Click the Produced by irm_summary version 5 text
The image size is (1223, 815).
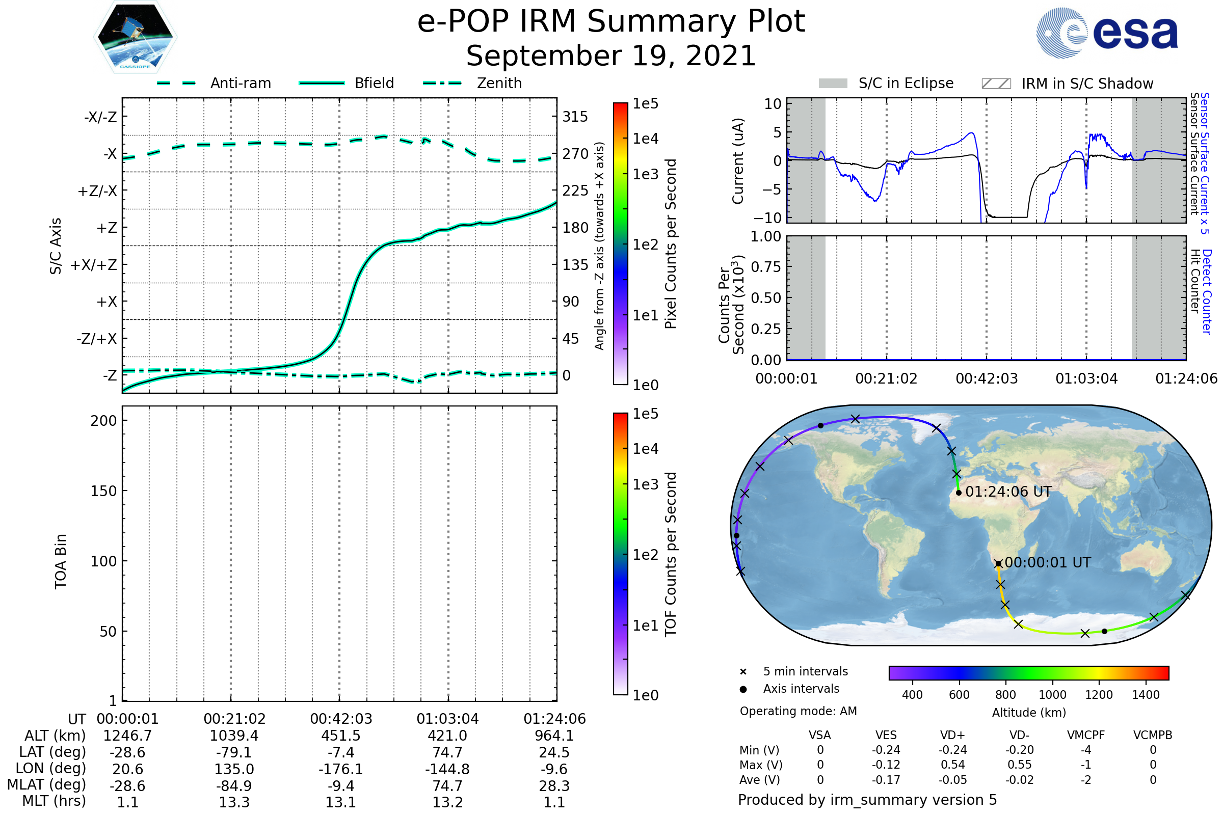click(x=867, y=799)
